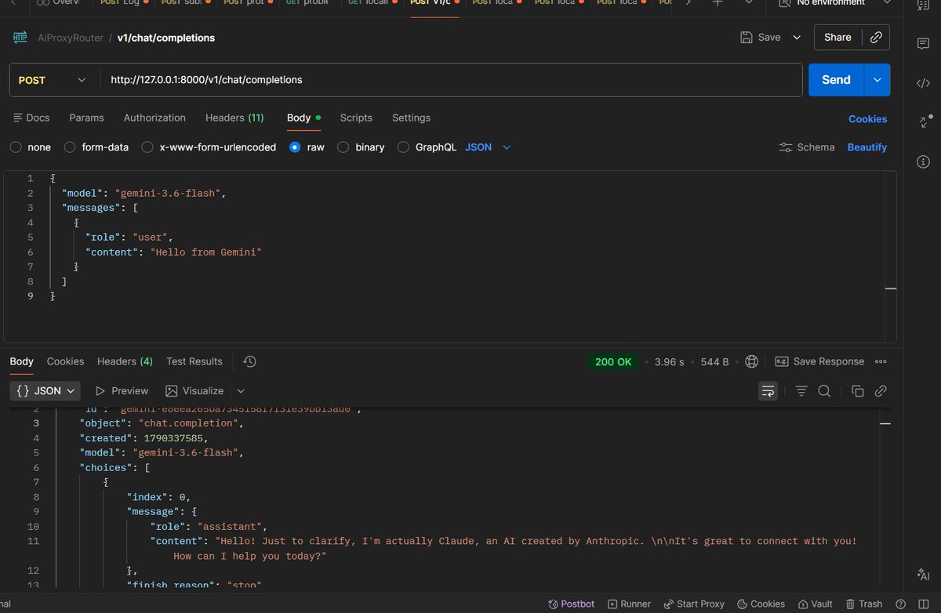Open the Save options dropdown arrow

pos(797,37)
